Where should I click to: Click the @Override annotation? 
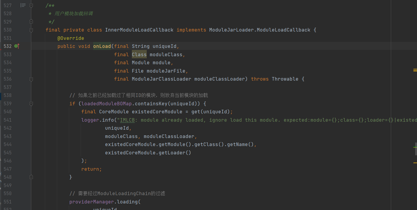[x=71, y=38]
